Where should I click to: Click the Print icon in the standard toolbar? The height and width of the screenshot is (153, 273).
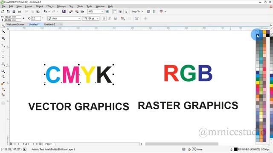click(20, 11)
